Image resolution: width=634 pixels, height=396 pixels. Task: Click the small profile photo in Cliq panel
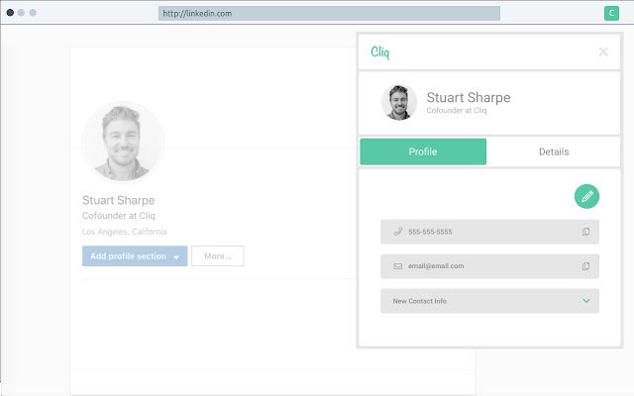398,103
